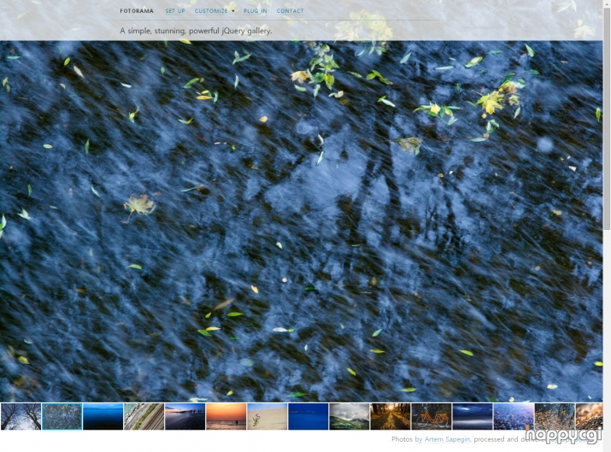Open the PLUG IN menu item

[256, 11]
